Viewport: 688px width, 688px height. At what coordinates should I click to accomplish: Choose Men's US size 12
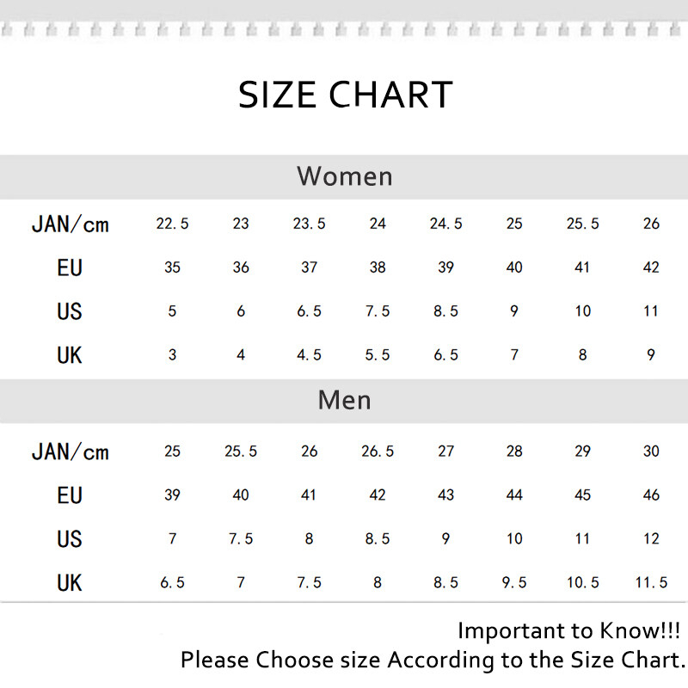[x=651, y=539]
